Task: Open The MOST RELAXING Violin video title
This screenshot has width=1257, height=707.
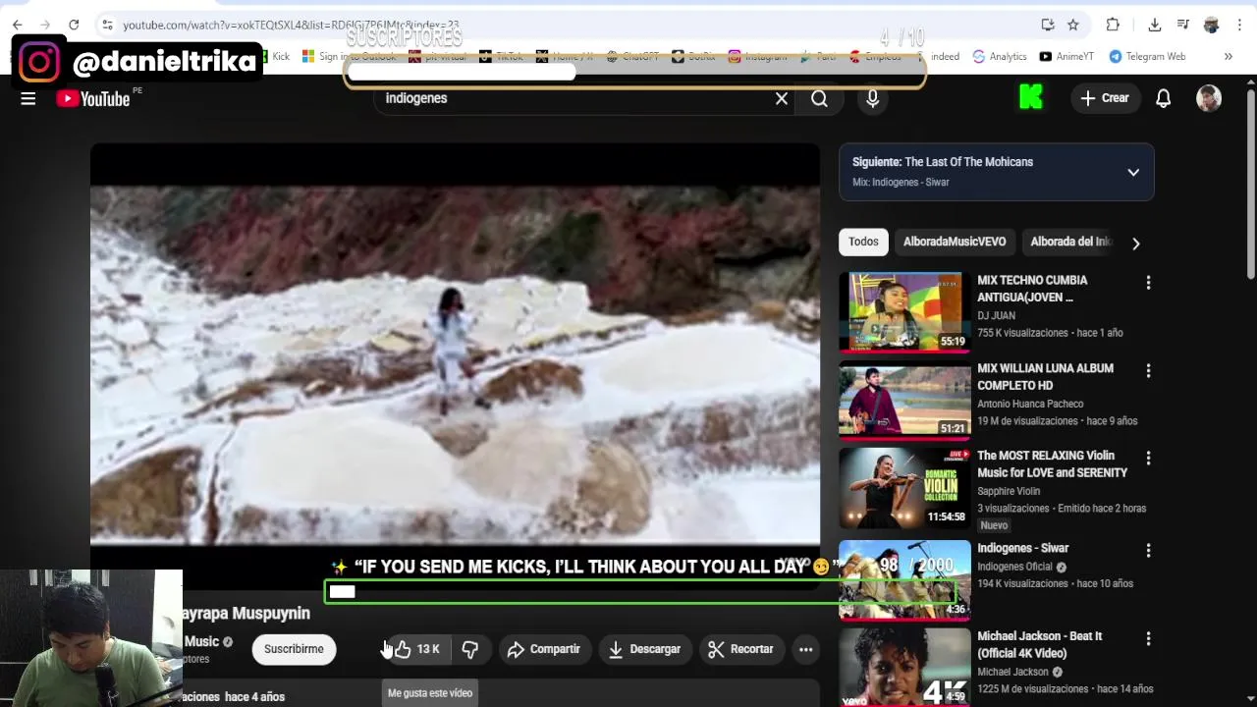Action: tap(1052, 464)
